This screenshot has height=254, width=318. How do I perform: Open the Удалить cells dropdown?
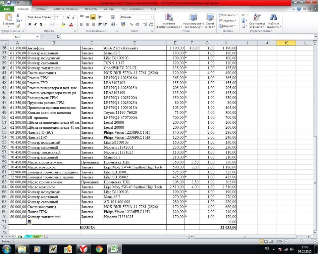(227, 21)
